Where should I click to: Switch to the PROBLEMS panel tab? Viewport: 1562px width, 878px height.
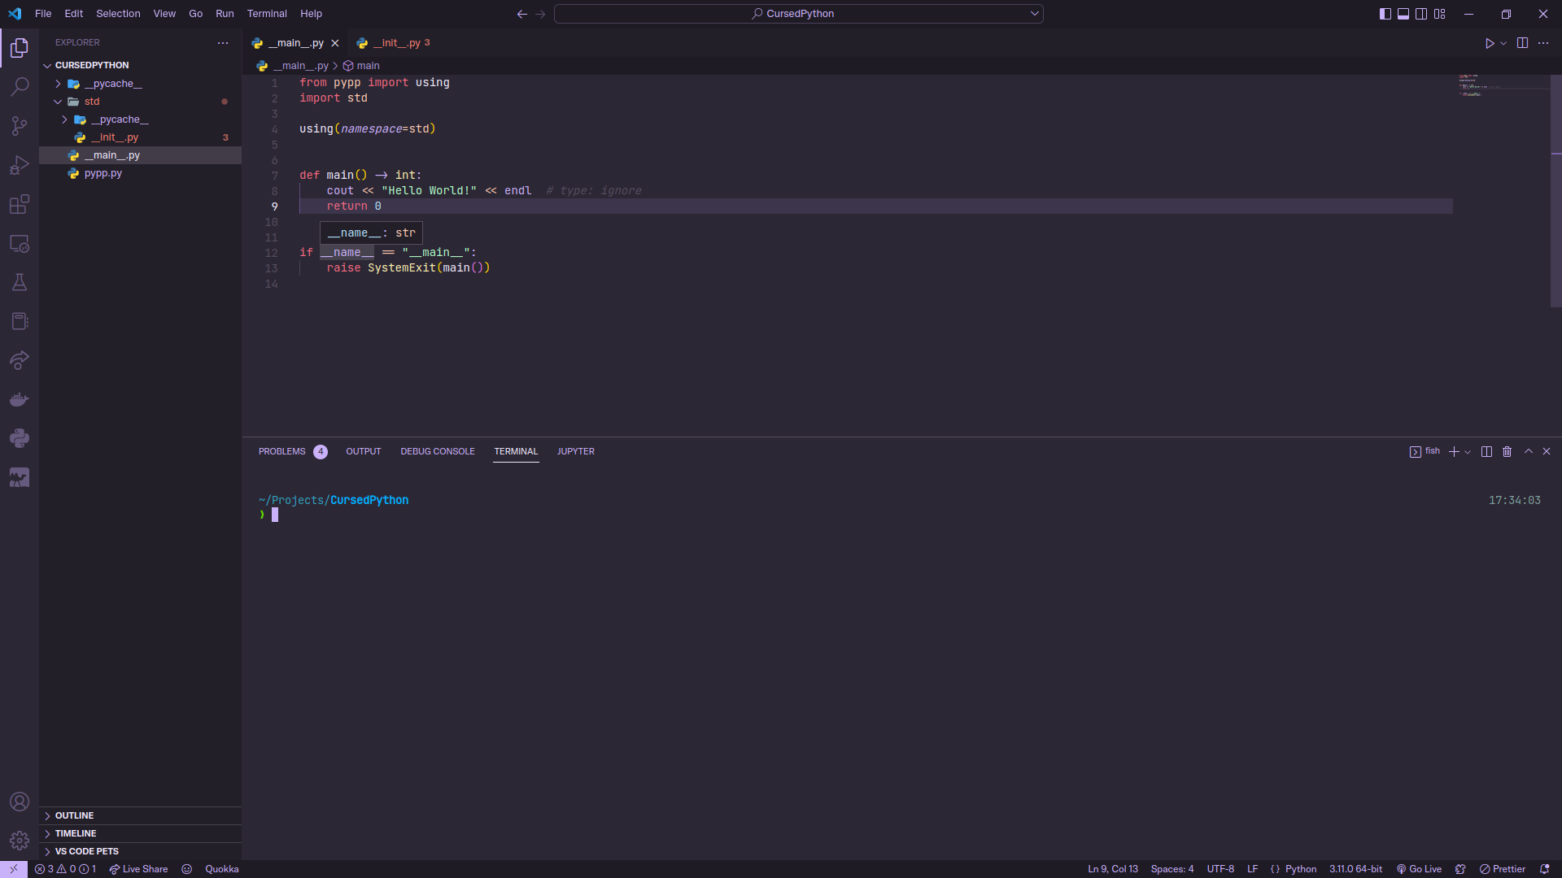point(293,451)
